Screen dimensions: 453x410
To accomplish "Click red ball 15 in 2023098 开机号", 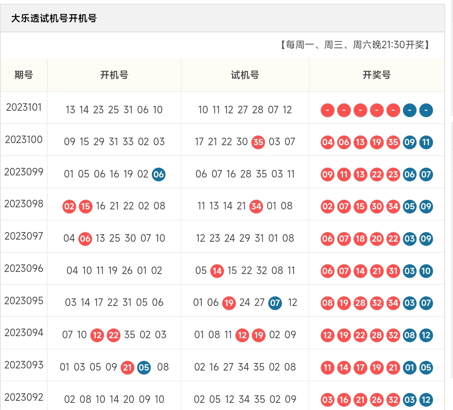I will pyautogui.click(x=86, y=206).
